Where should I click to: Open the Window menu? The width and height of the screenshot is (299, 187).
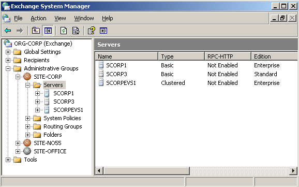point(84,18)
